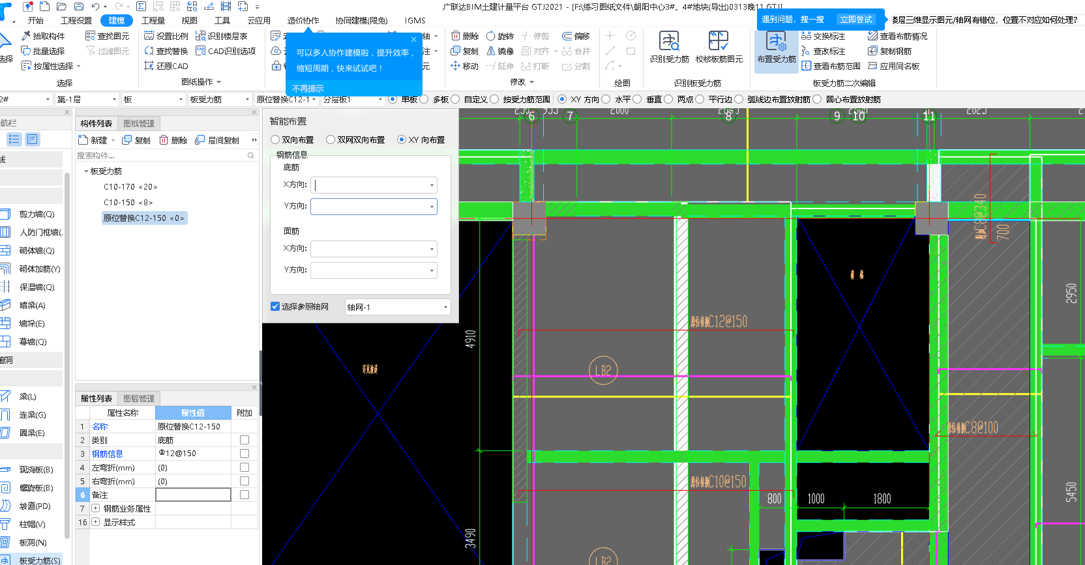Click the 还原CAD icon
The width and height of the screenshot is (1085, 565).
(149, 66)
